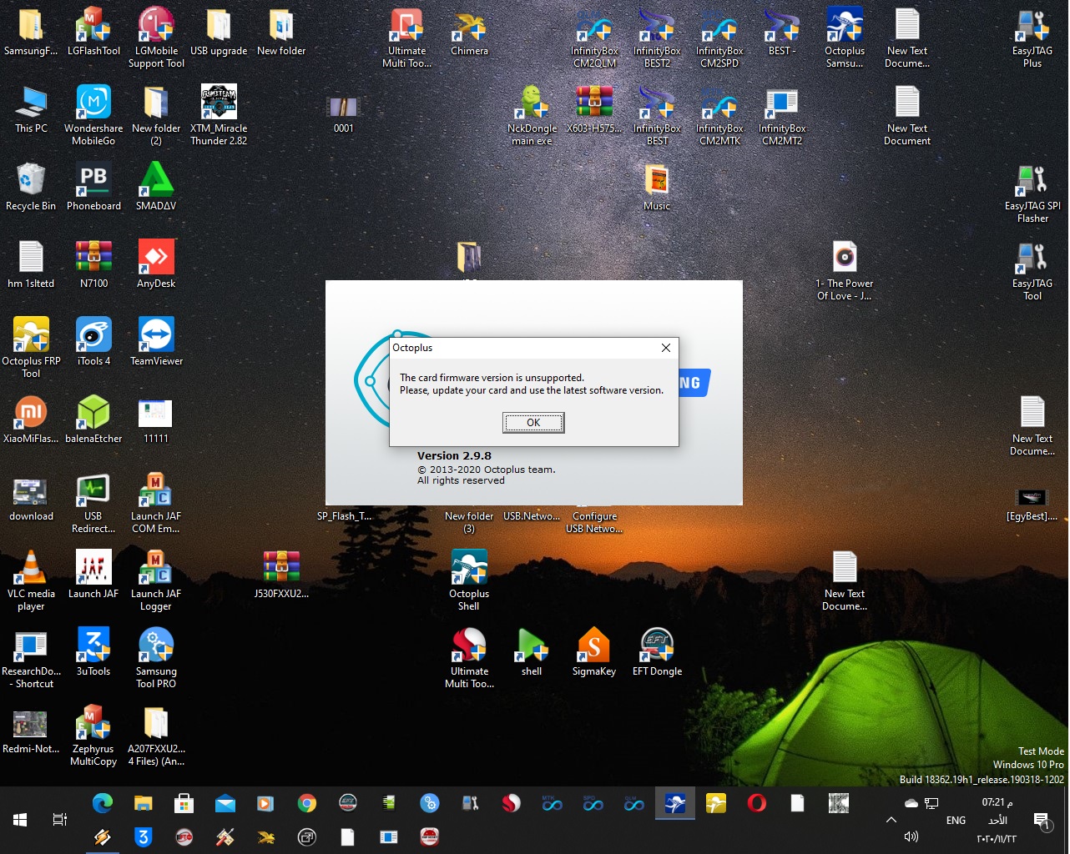Open the Recycle Bin
1070x854 pixels.
pos(31,188)
